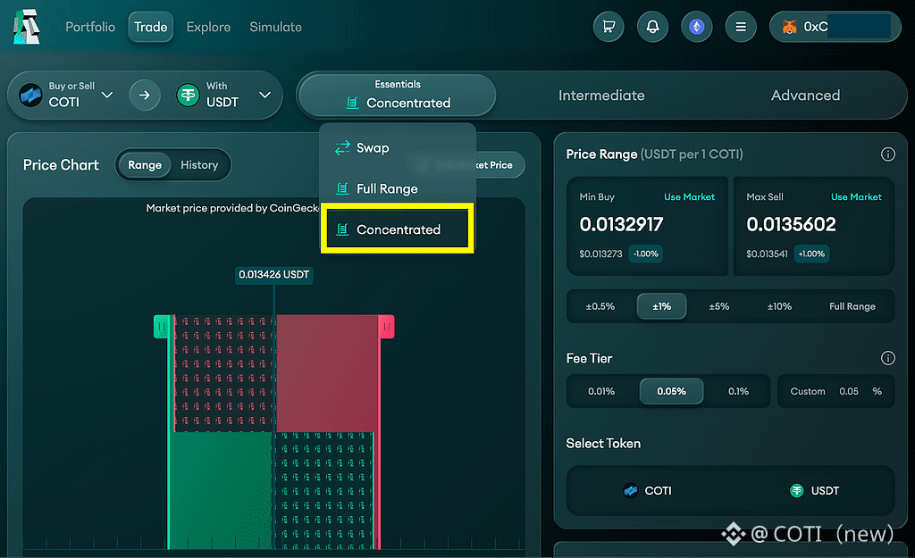
Task: Choose the 0.05% fee tier
Action: tap(672, 391)
